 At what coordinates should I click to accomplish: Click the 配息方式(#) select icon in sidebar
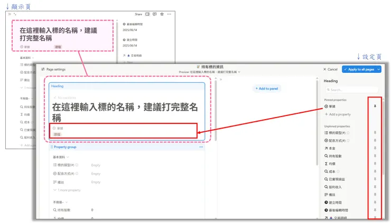(x=326, y=141)
